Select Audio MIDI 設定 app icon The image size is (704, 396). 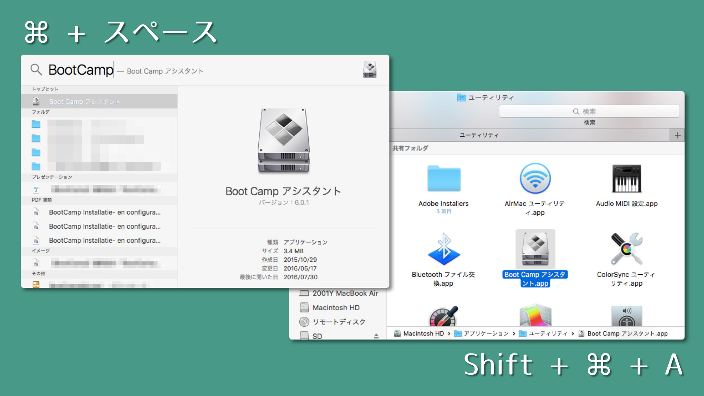point(627,179)
